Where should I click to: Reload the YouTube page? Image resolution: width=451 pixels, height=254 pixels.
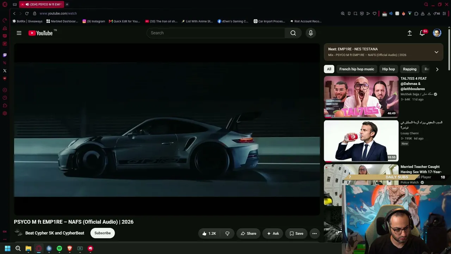click(x=27, y=13)
